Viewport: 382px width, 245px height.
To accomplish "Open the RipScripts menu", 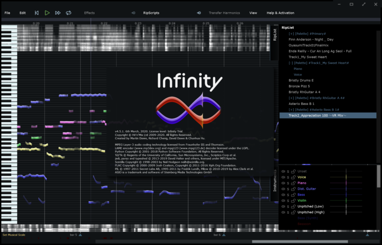I will pos(151,13).
